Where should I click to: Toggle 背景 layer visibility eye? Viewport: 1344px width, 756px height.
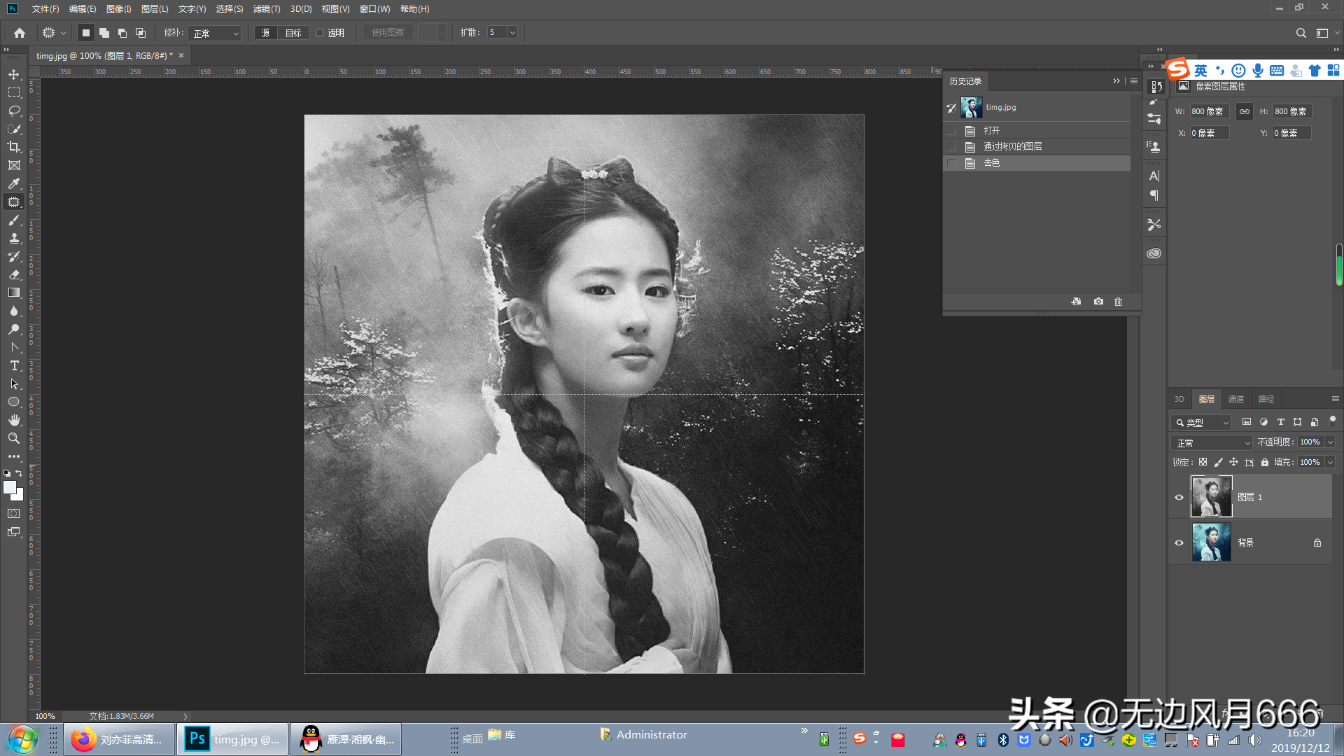click(1179, 542)
